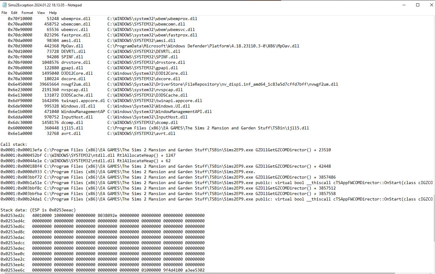The image size is (435, 274).
Task: Click the "GZDllGetGZCOMDirector() + 23510" text
Action: [x=293, y=150]
